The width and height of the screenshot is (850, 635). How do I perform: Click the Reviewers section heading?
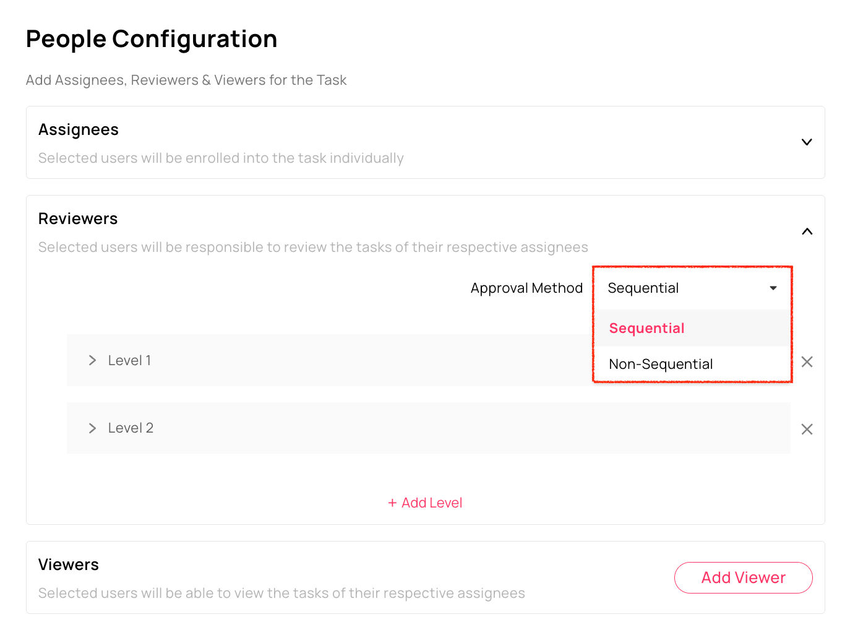(x=78, y=219)
